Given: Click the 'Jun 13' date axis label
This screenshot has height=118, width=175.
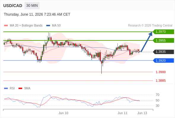Looking at the screenshot, I should 142,113.
